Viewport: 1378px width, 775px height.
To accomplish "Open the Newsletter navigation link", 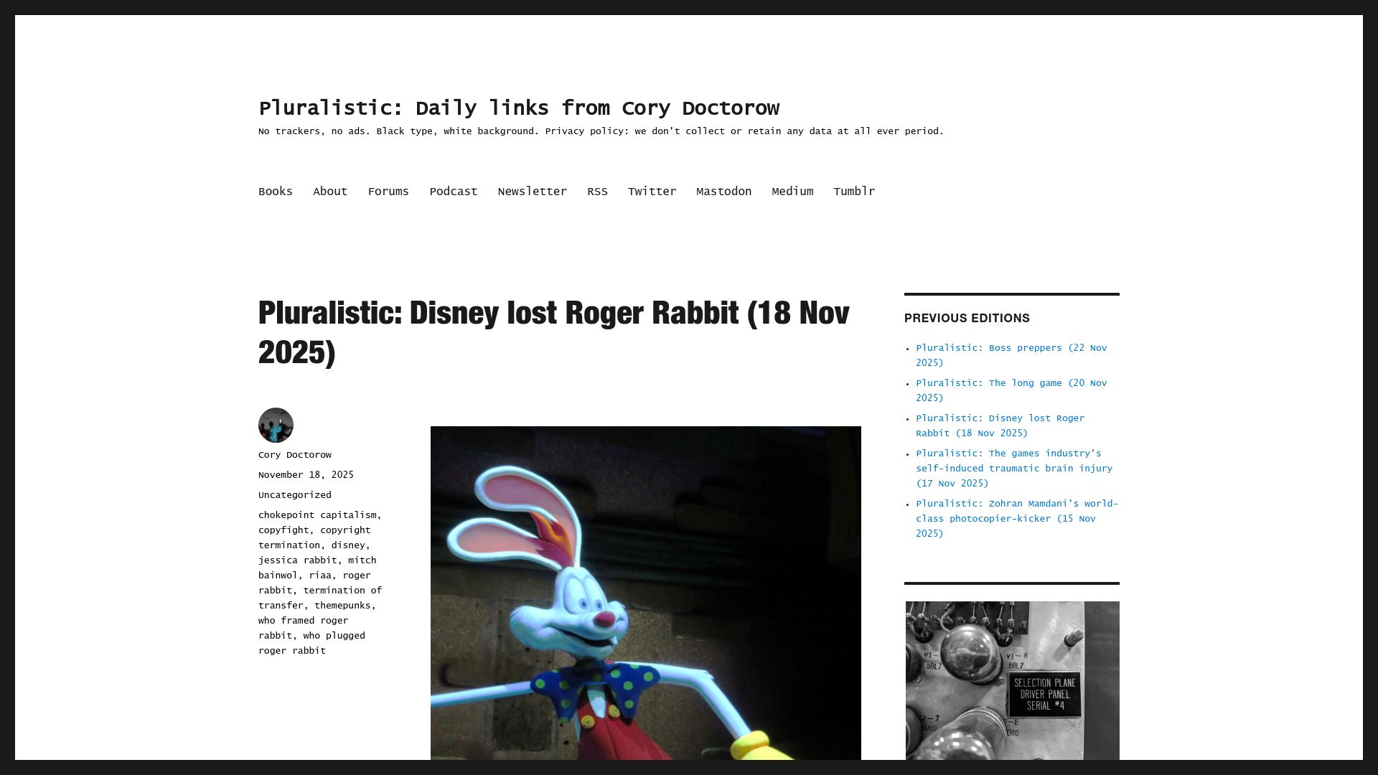I will (x=533, y=192).
